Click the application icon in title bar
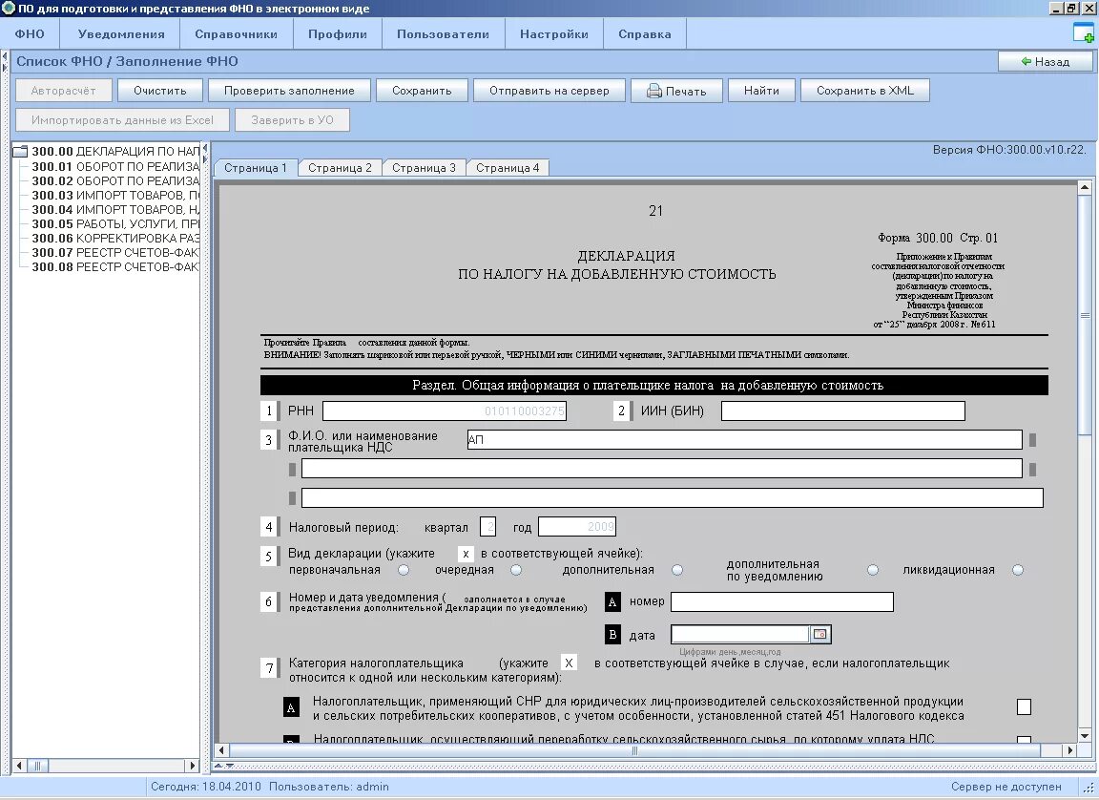Screen dimensions: 1099x800 [x=8, y=8]
